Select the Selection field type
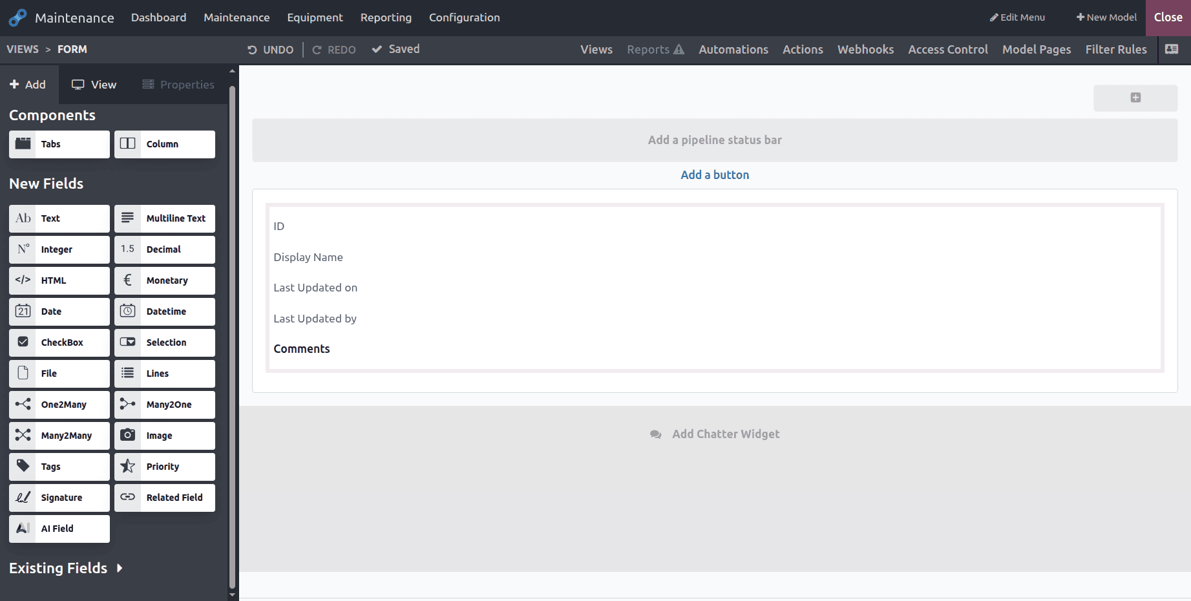 [x=165, y=343]
